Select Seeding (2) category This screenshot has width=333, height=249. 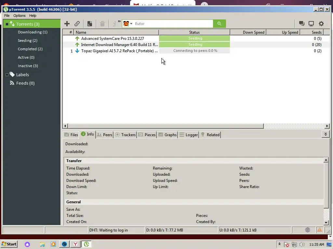(27, 41)
